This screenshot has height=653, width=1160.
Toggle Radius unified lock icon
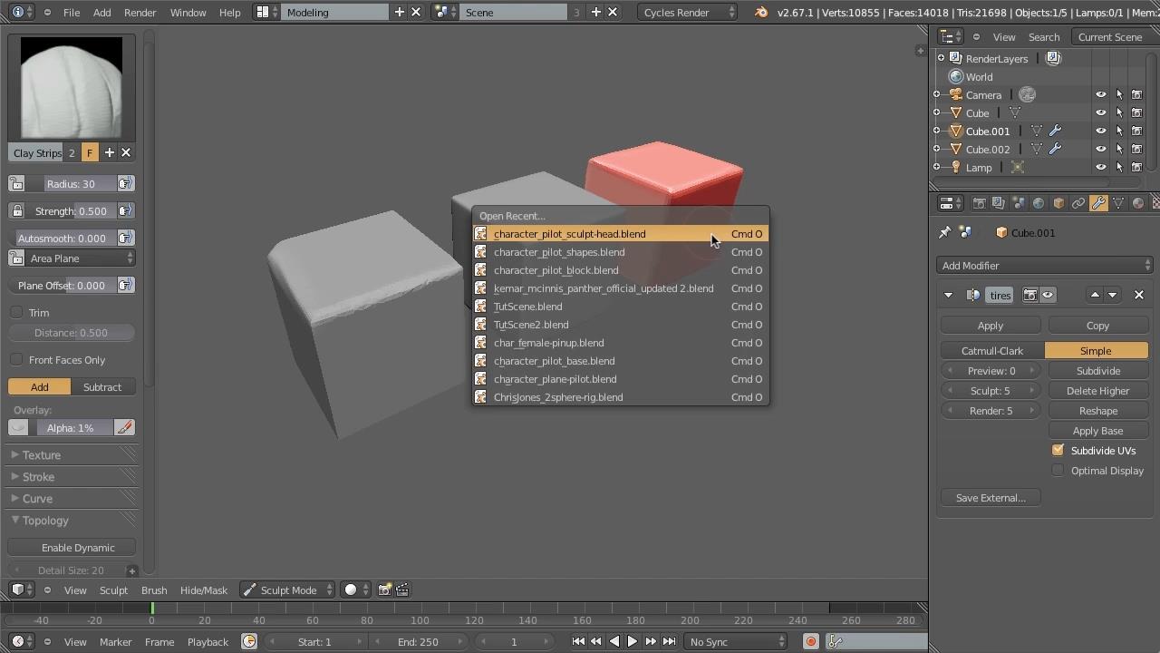(17, 184)
